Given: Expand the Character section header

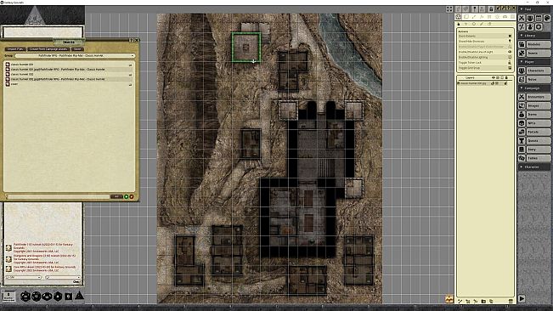Looking at the screenshot, I should (534, 167).
